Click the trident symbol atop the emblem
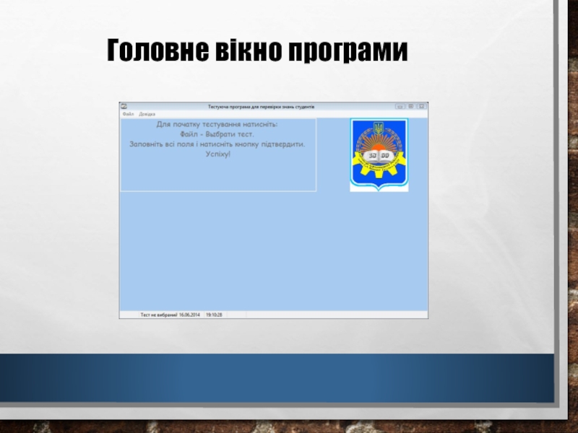Viewport: 578px width, 433px height. [x=379, y=128]
